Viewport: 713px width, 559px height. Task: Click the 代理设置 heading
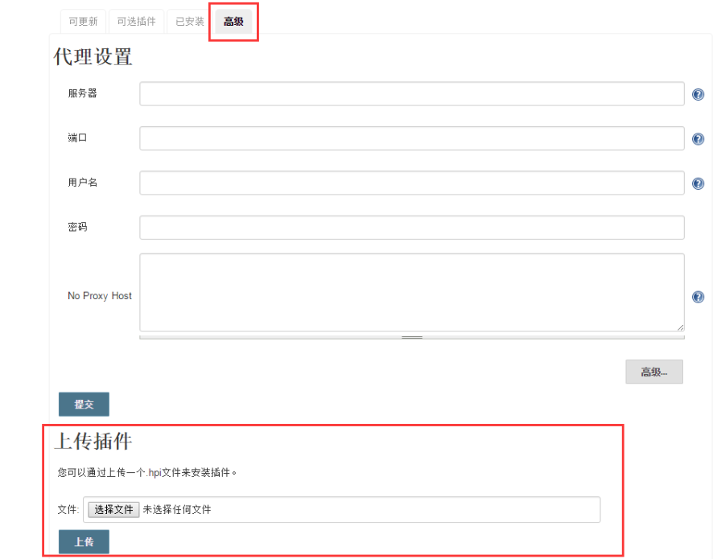coord(93,57)
